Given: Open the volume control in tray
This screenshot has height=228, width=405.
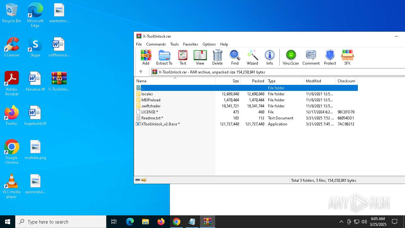Looking at the screenshot, I should point(364,222).
